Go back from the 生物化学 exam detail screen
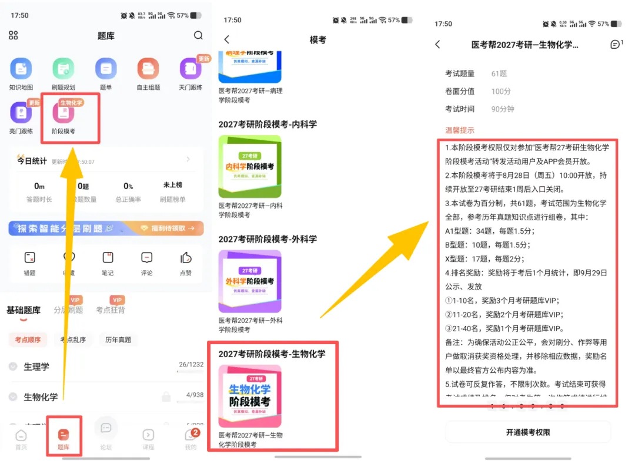 pos(437,44)
